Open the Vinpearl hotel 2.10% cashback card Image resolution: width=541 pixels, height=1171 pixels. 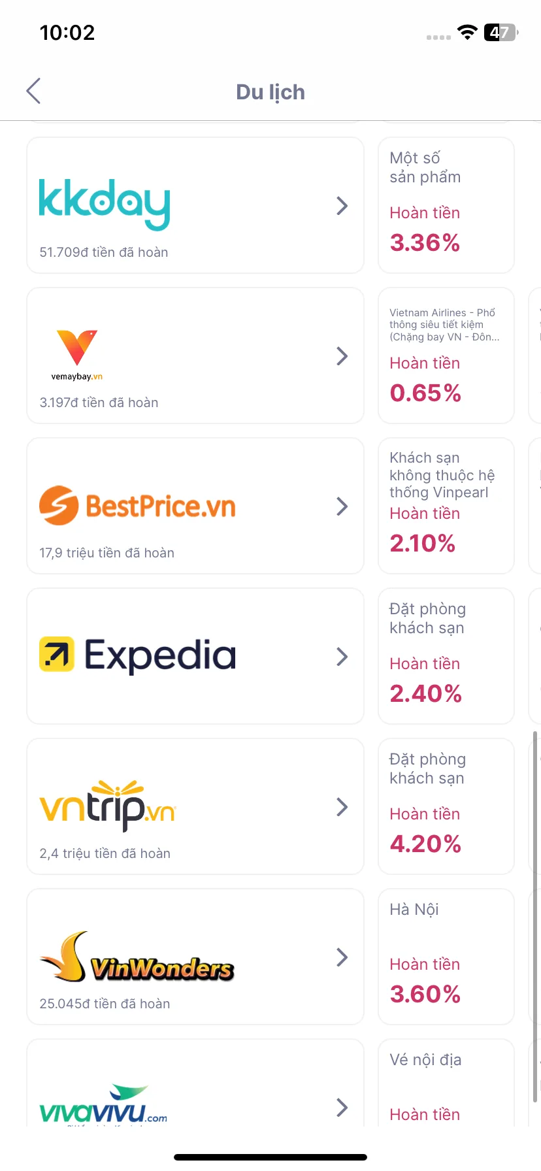coord(446,506)
